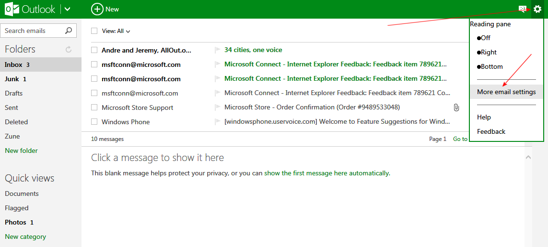Click the attachment paperclip icon

coord(456,107)
